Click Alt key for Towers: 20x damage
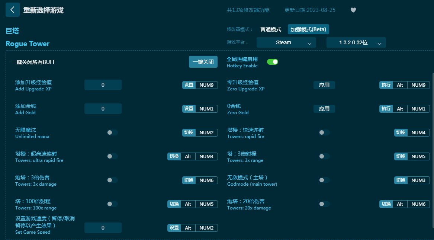Screen dimensions: 434x240 [400, 204]
